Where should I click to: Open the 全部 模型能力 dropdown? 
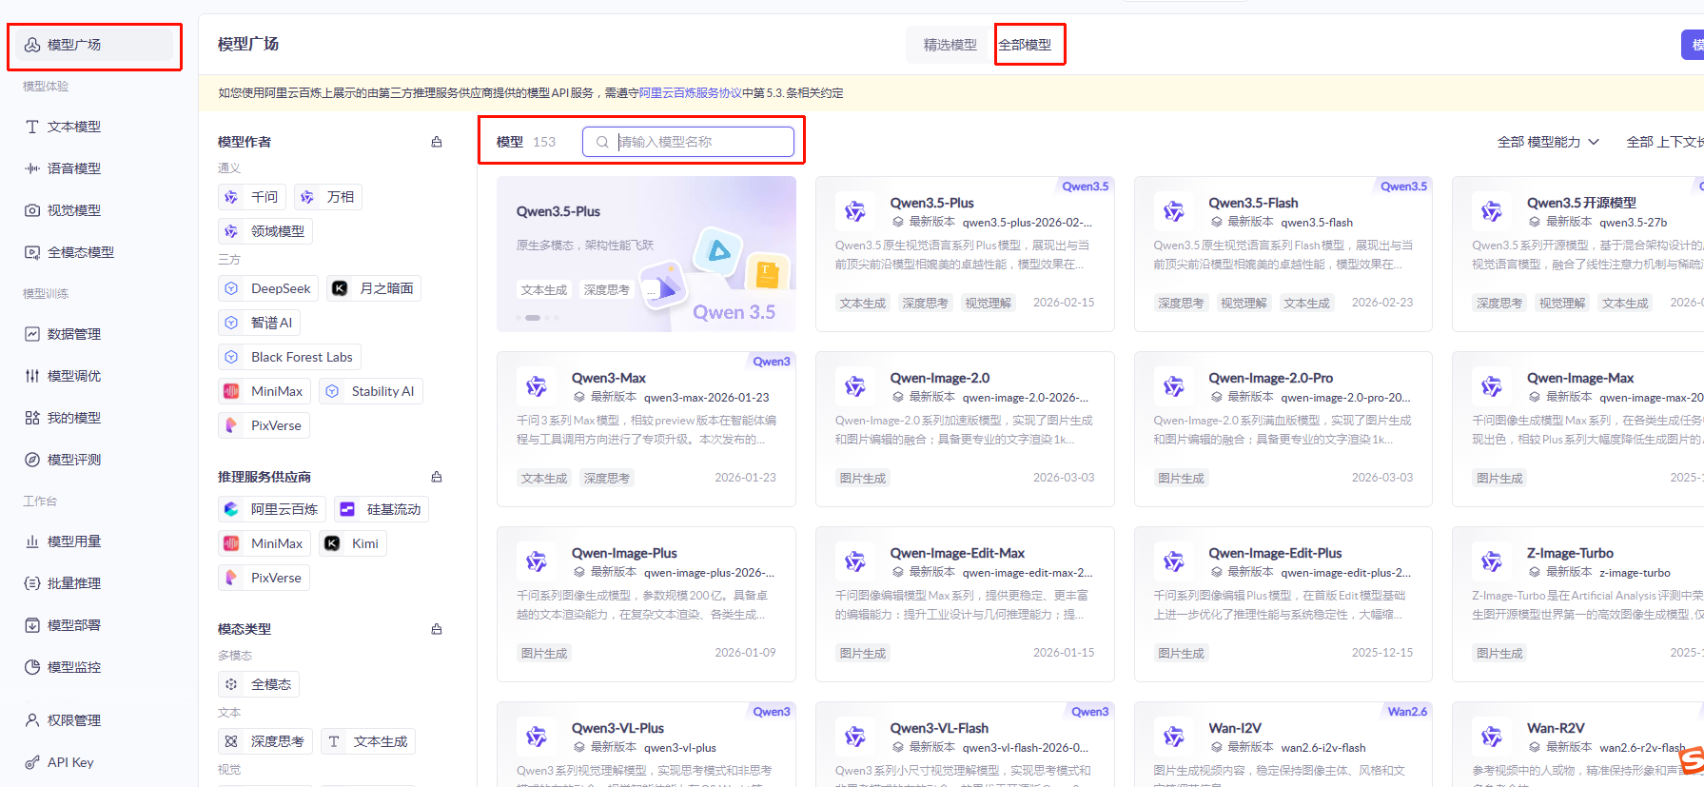coord(1548,142)
